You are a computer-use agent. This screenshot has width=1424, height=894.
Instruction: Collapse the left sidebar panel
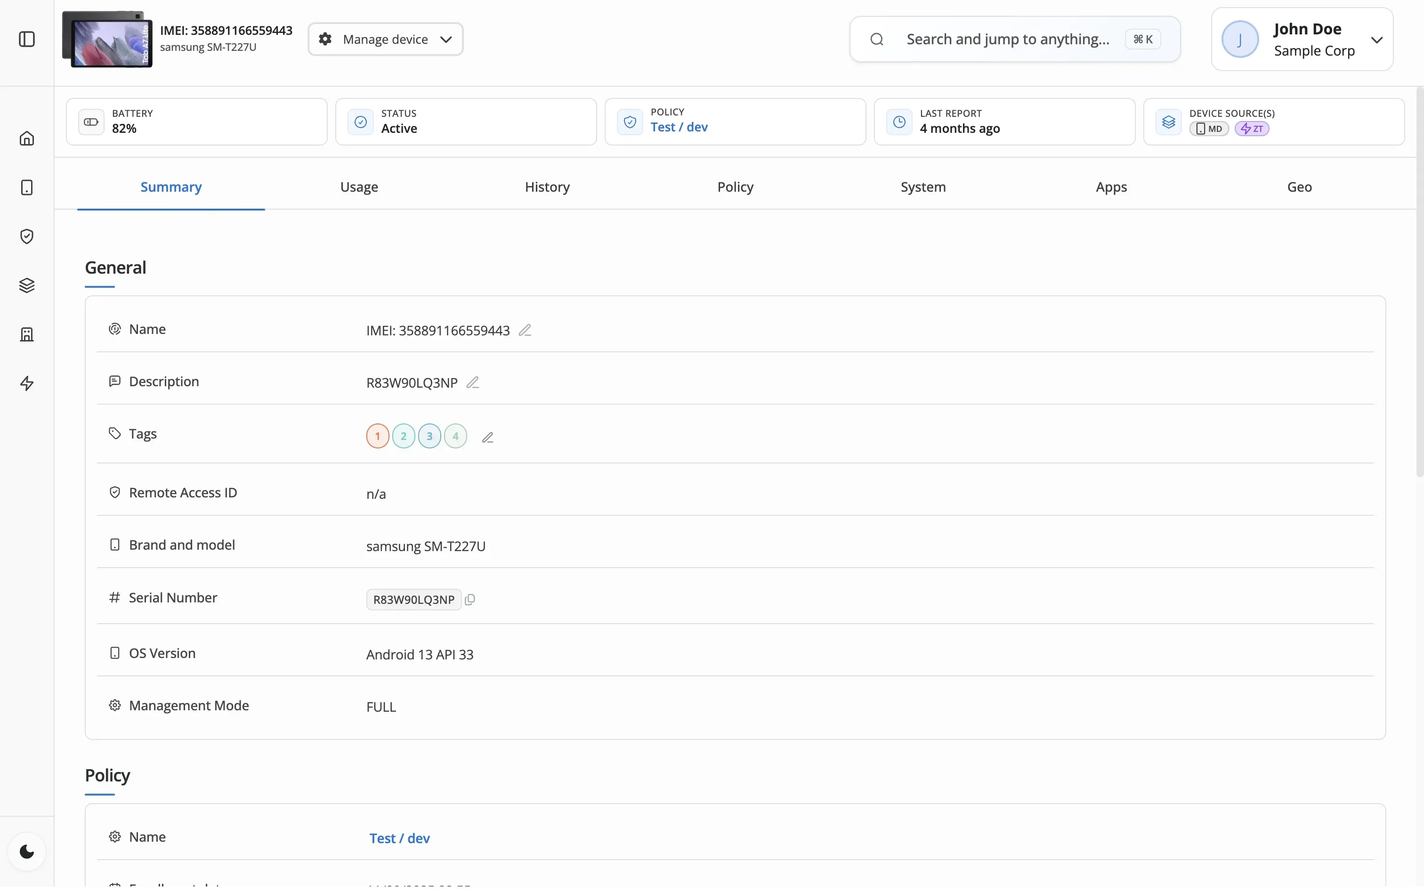pos(27,39)
